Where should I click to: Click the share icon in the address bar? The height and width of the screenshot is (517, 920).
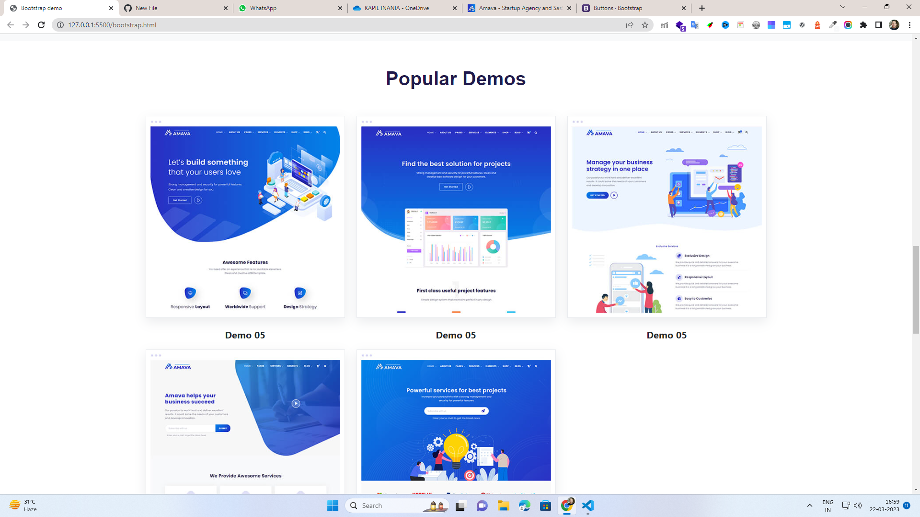point(629,25)
